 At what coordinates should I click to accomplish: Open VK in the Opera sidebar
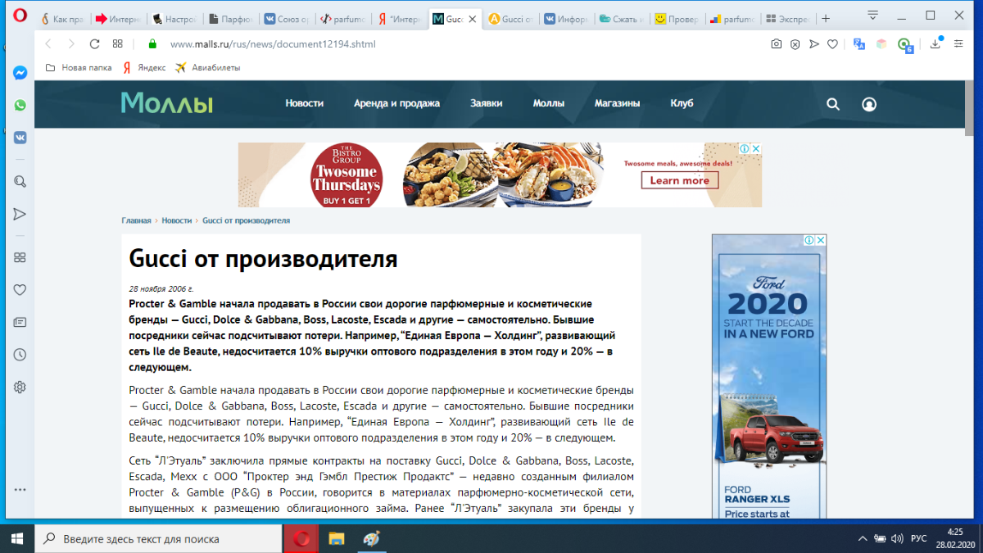coord(20,137)
